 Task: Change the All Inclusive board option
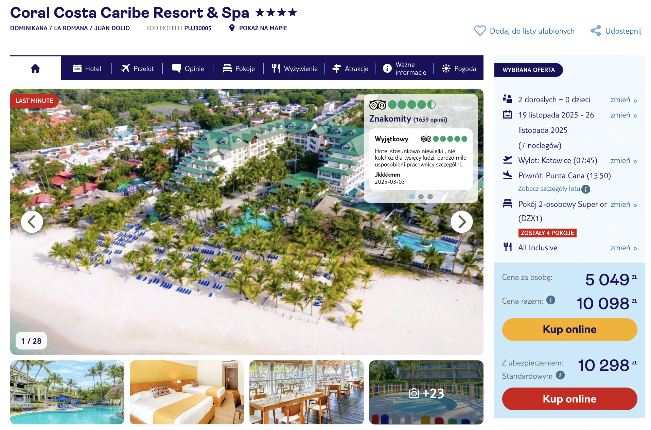tap(623, 248)
